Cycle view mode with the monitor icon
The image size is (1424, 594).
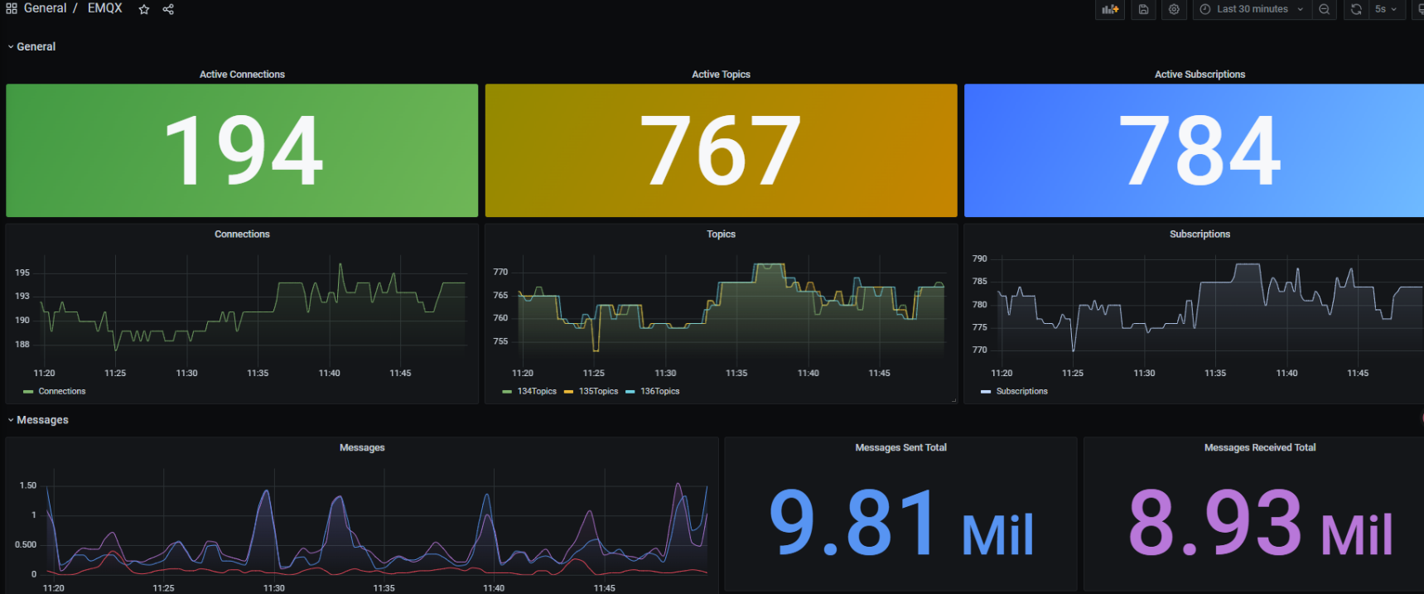(x=1419, y=9)
